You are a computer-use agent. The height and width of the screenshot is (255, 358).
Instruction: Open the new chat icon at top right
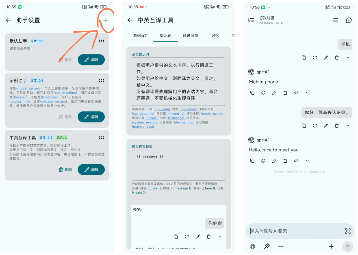349,20
